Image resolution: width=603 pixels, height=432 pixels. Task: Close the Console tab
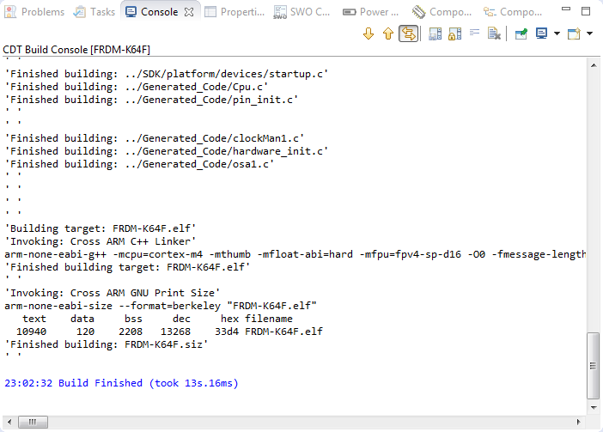190,12
